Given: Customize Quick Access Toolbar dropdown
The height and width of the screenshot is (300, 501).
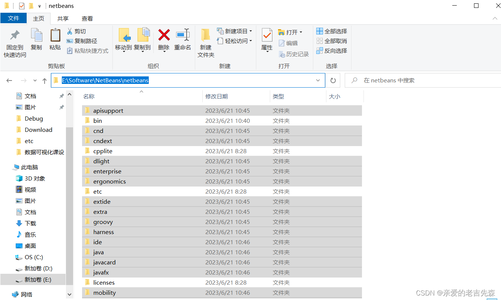Looking at the screenshot, I should click(39, 6).
